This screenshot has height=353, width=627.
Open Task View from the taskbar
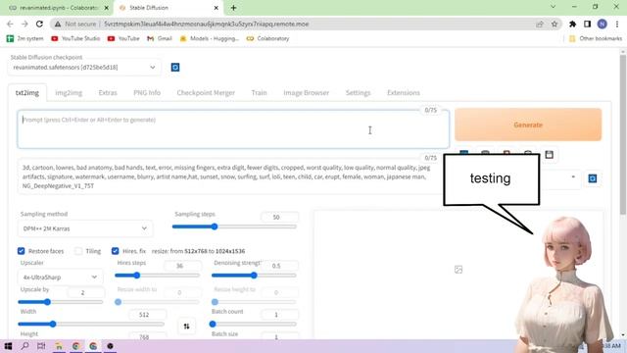tap(41, 346)
